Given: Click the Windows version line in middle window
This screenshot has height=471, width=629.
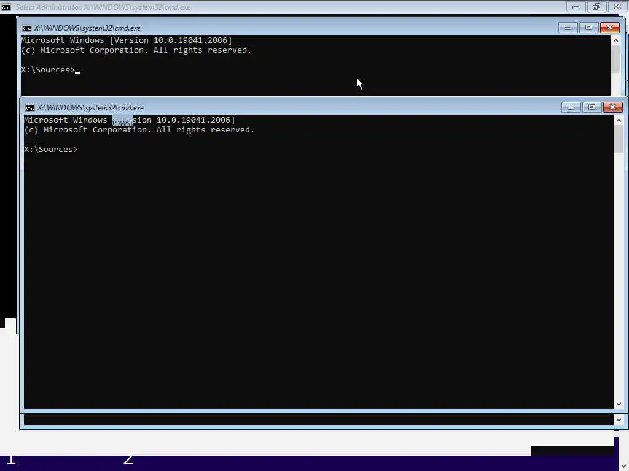Looking at the screenshot, I should 127,40.
